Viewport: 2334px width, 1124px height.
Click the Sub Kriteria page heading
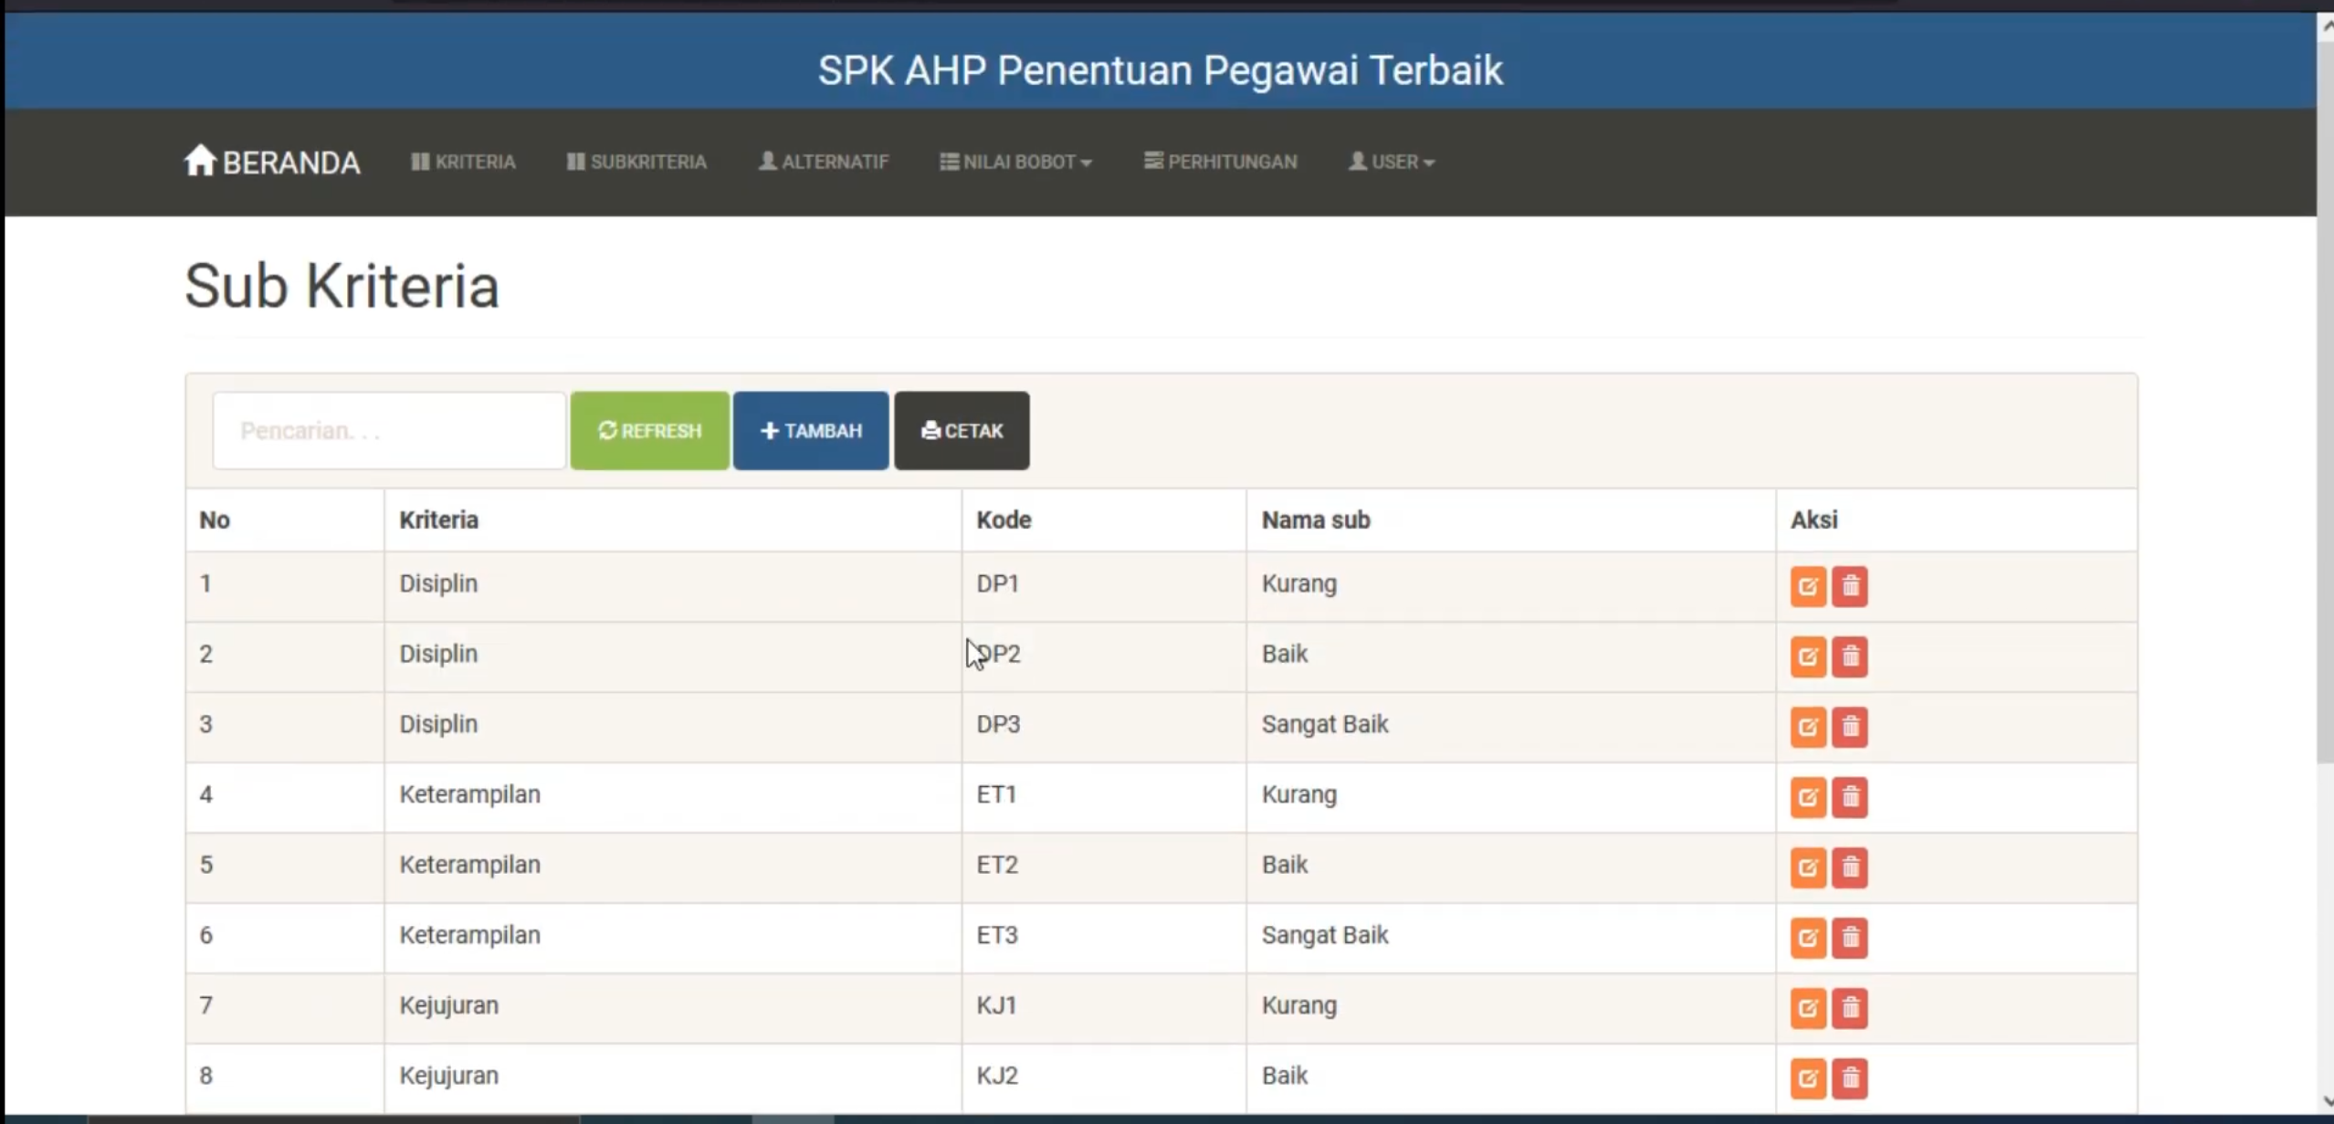point(342,287)
